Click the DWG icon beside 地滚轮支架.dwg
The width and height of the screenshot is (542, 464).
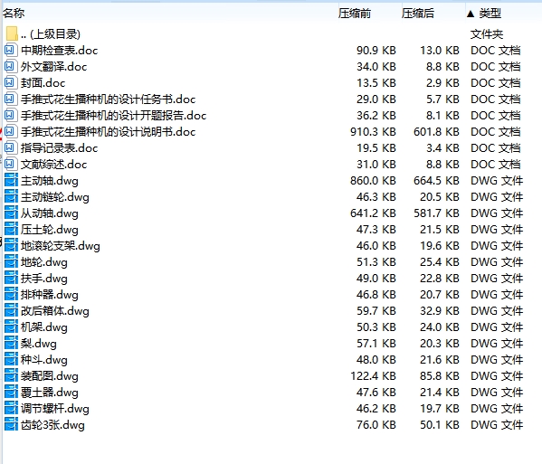[x=11, y=245]
